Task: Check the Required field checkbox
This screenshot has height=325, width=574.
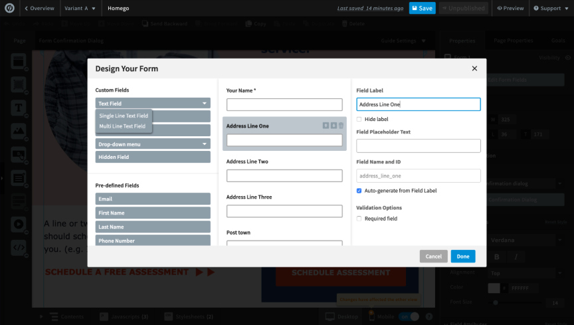Action: (359, 219)
